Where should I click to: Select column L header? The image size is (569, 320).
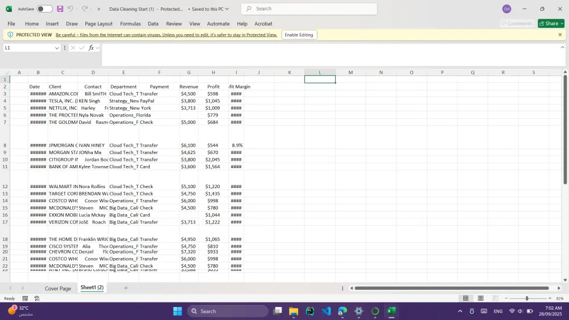(x=320, y=73)
